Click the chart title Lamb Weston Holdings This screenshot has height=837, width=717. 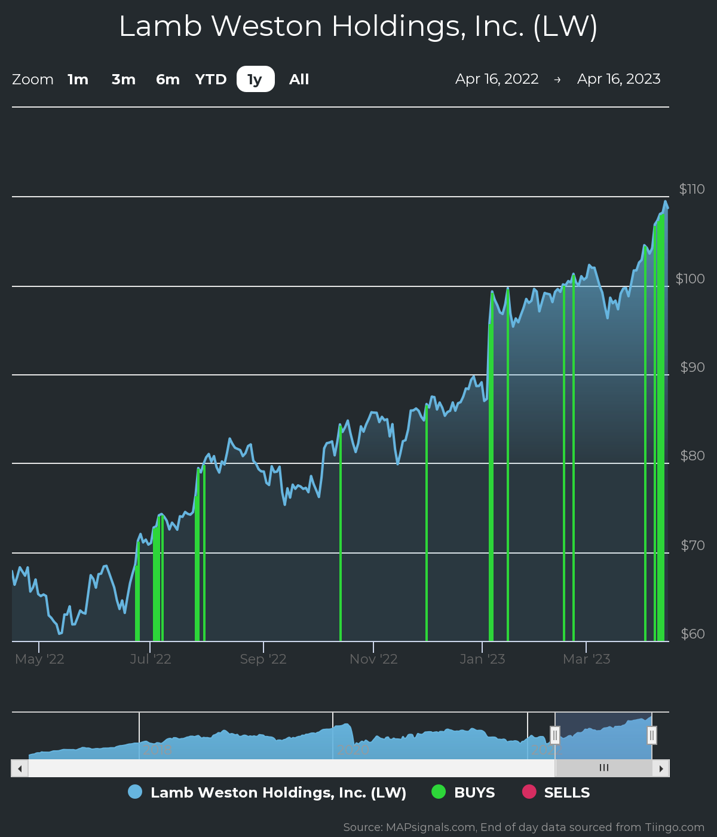coord(358,26)
